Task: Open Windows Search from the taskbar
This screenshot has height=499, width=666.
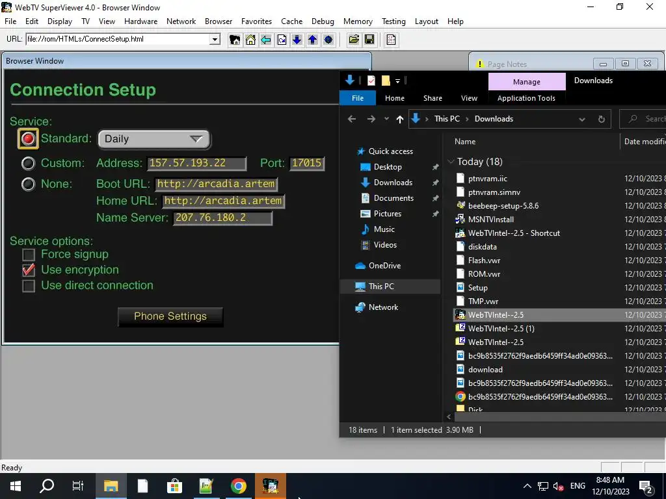Action: [47, 486]
